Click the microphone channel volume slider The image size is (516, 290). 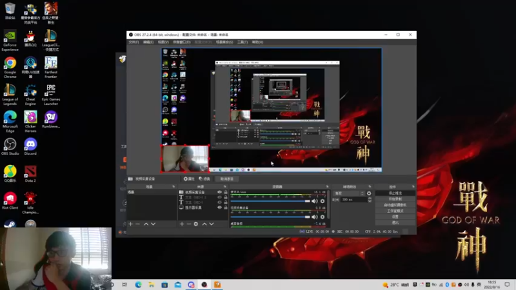pos(270,201)
